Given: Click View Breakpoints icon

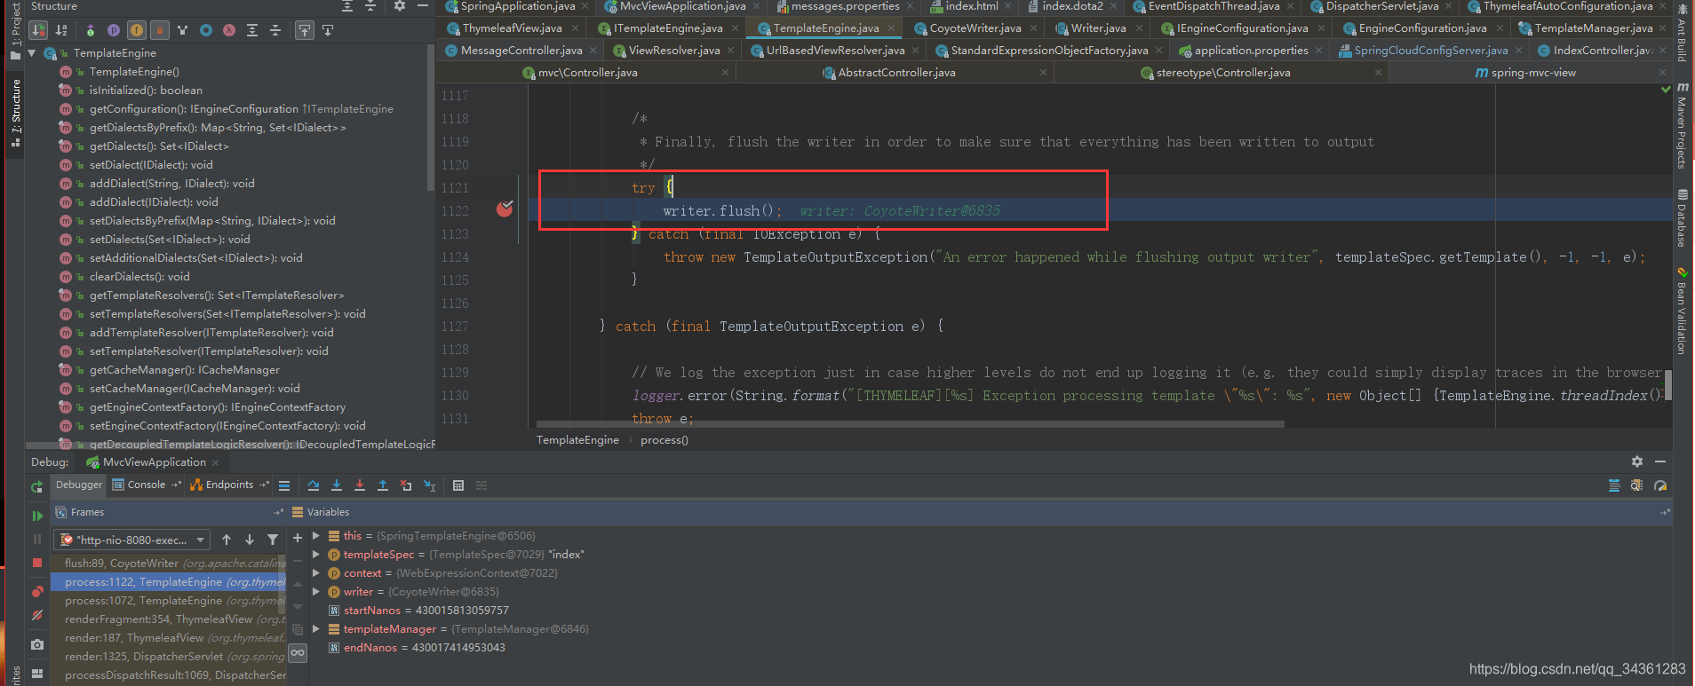Looking at the screenshot, I should pos(36,591).
